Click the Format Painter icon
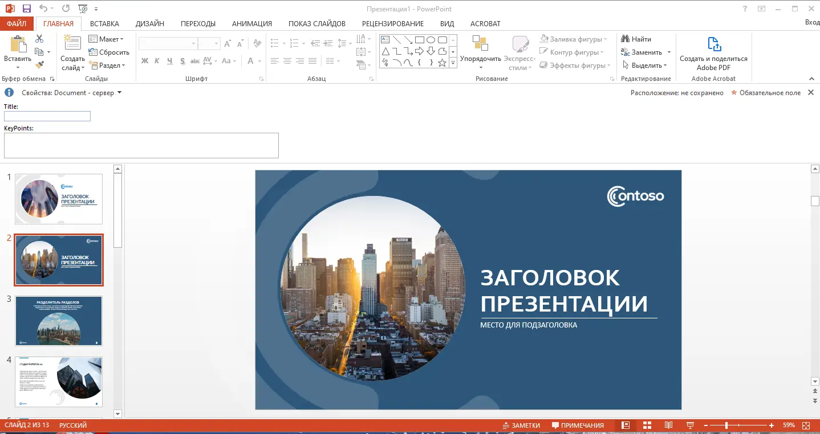The image size is (820, 434). (39, 64)
